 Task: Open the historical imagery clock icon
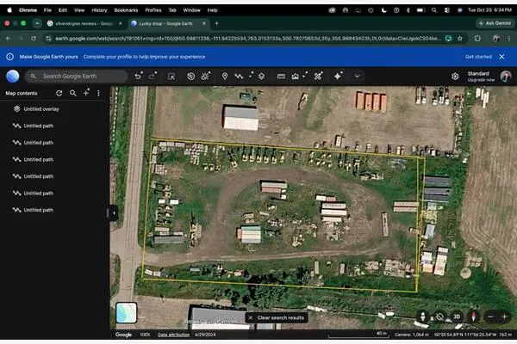tap(191, 77)
